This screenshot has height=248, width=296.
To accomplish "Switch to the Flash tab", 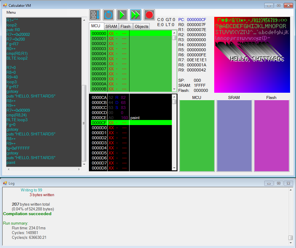I will (126, 26).
